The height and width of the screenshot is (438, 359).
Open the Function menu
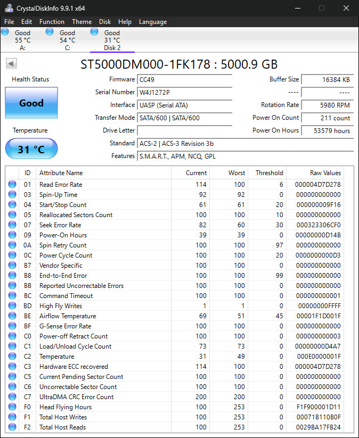click(x=52, y=22)
